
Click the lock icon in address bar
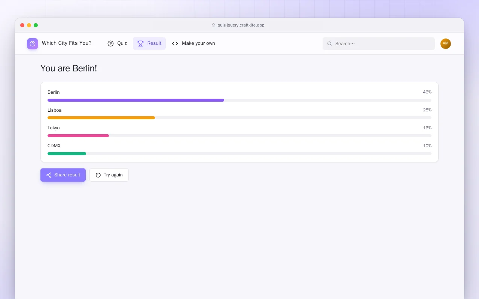point(213,25)
